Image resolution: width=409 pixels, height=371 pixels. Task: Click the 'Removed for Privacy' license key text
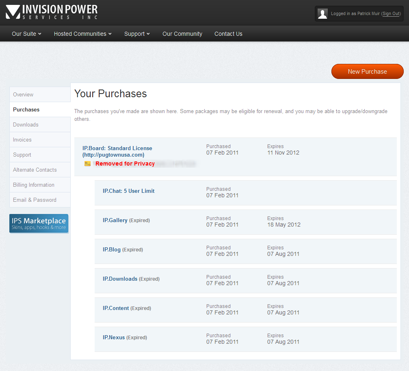coord(125,164)
